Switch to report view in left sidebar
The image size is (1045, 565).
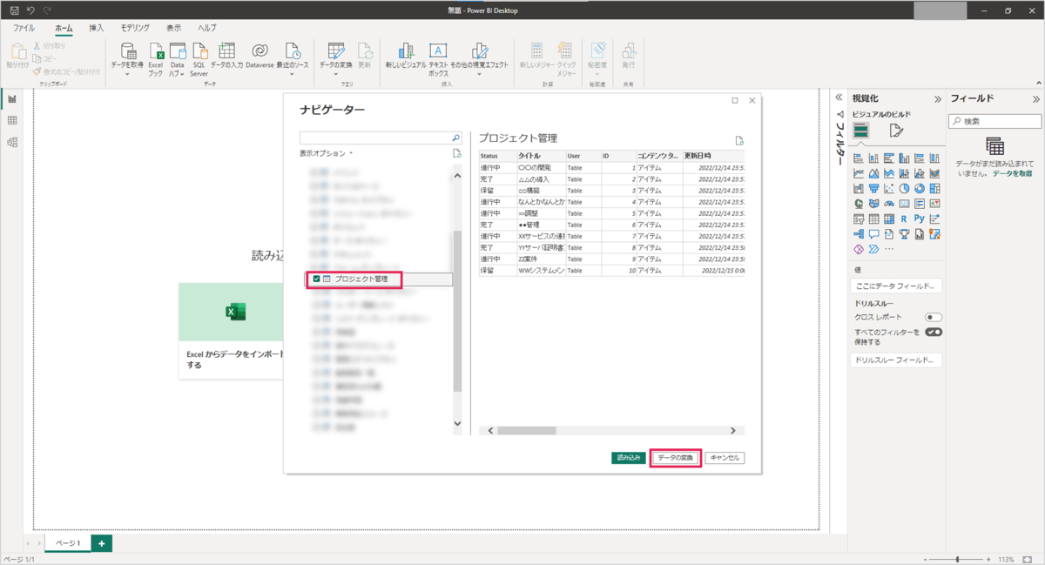(12, 98)
